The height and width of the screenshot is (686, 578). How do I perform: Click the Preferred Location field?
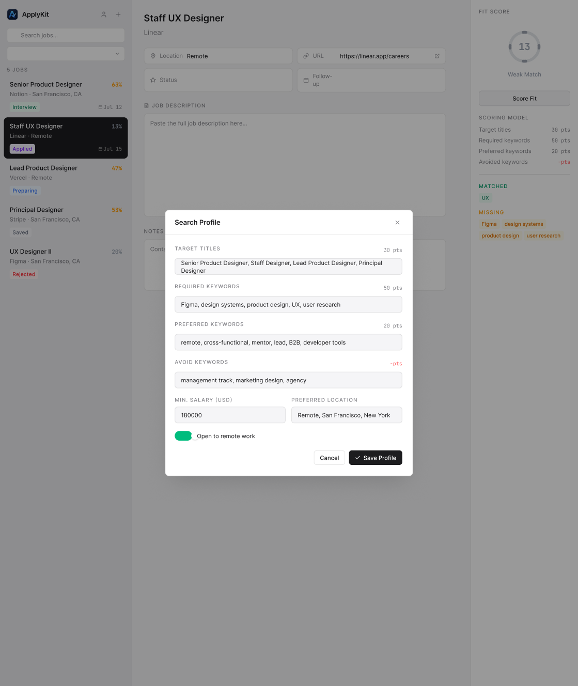347,415
